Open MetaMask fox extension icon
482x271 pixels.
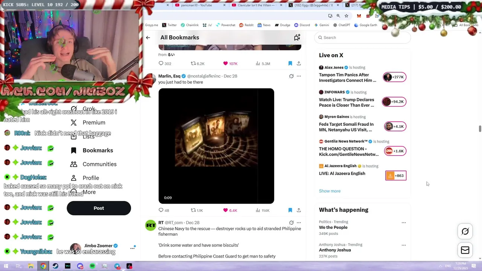[359, 16]
